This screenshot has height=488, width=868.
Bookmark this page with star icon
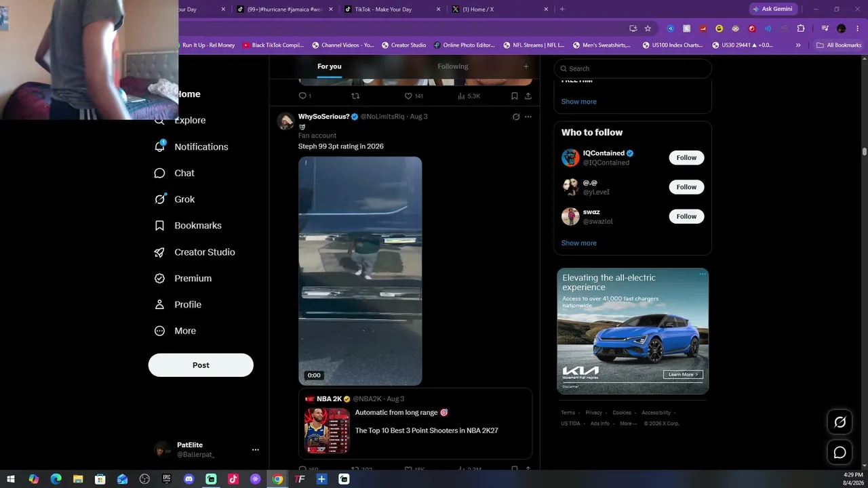648,28
